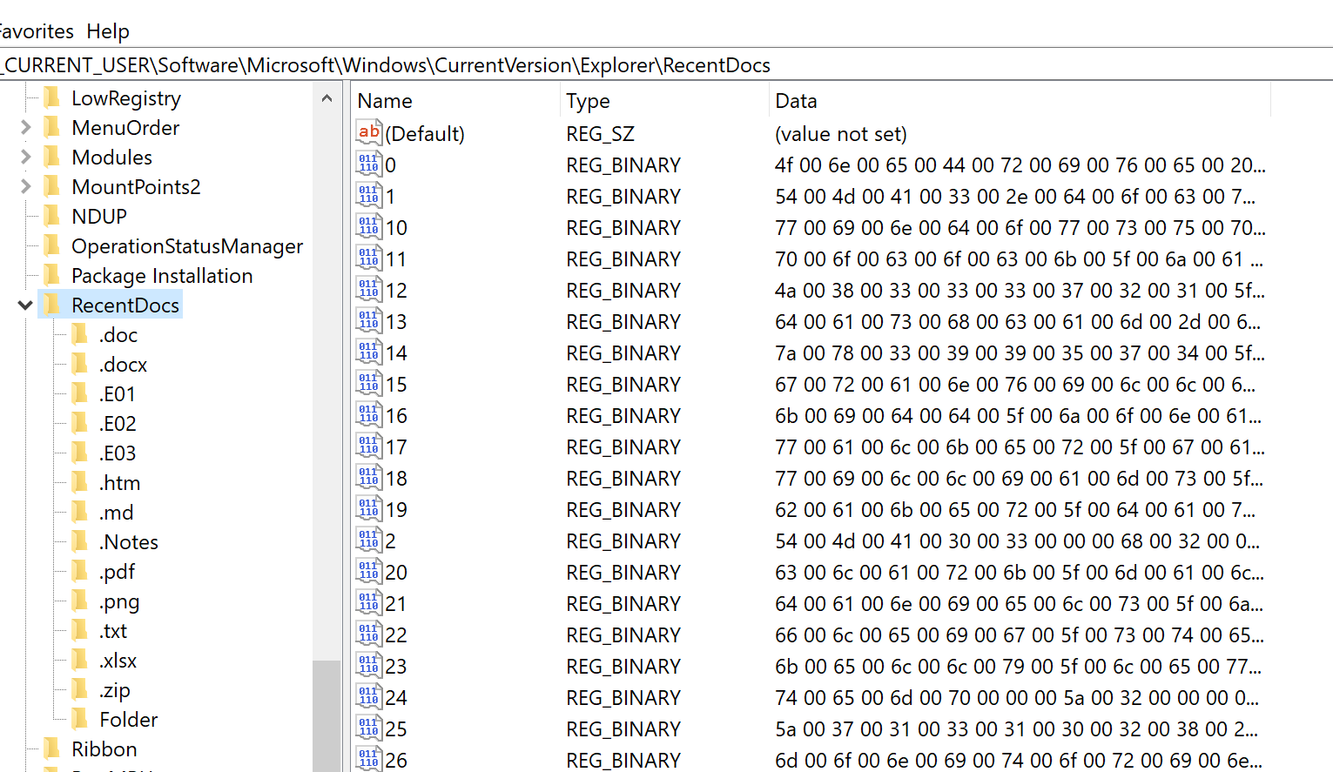The height and width of the screenshot is (772, 1333).
Task: Click the .zip subkey folder icon
Action: pos(79,688)
